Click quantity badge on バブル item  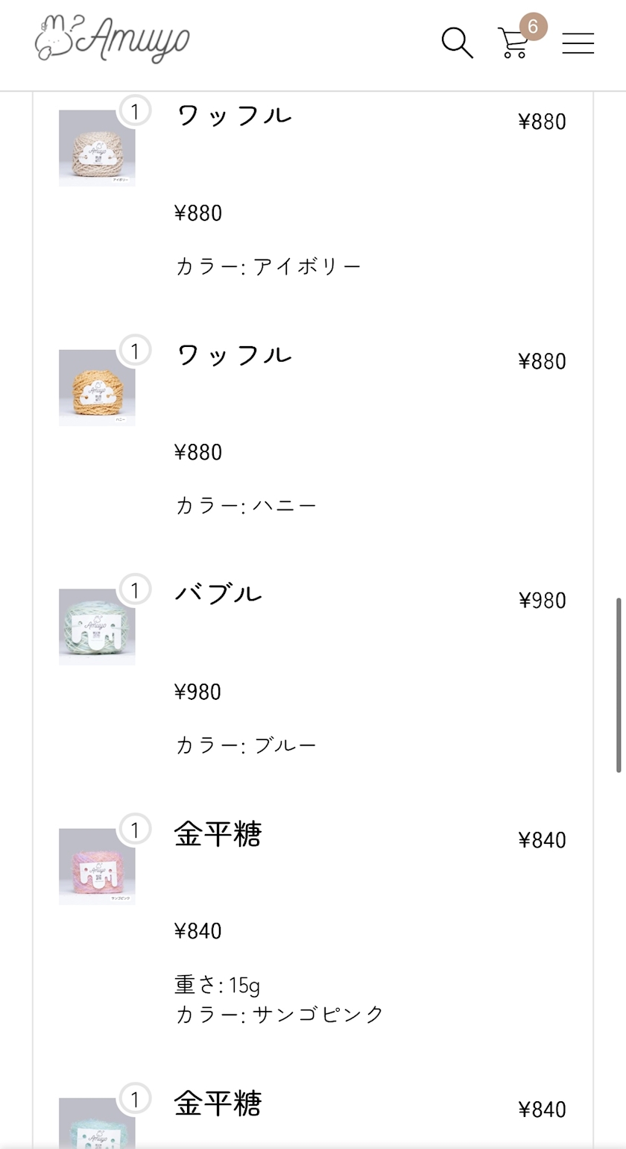(135, 591)
